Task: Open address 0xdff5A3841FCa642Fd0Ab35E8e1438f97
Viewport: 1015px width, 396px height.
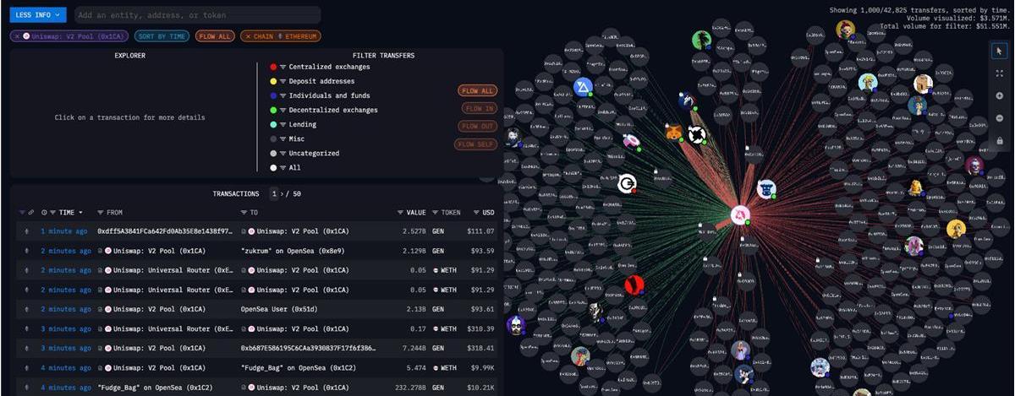Action: click(164, 231)
